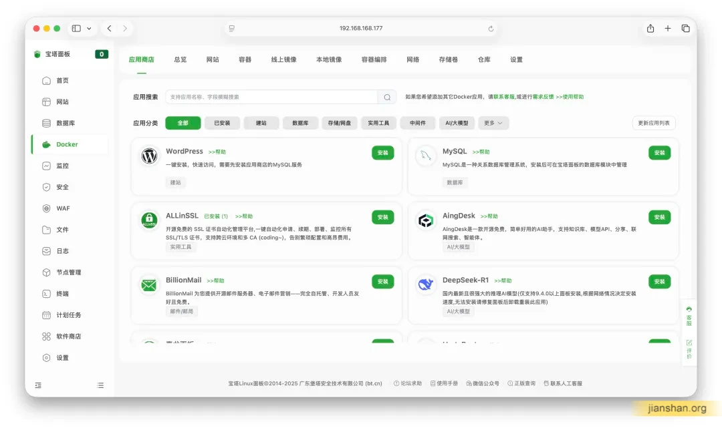Image resolution: width=722 pixels, height=430 pixels.
Task: Open 文件 file manager
Action: (x=62, y=230)
